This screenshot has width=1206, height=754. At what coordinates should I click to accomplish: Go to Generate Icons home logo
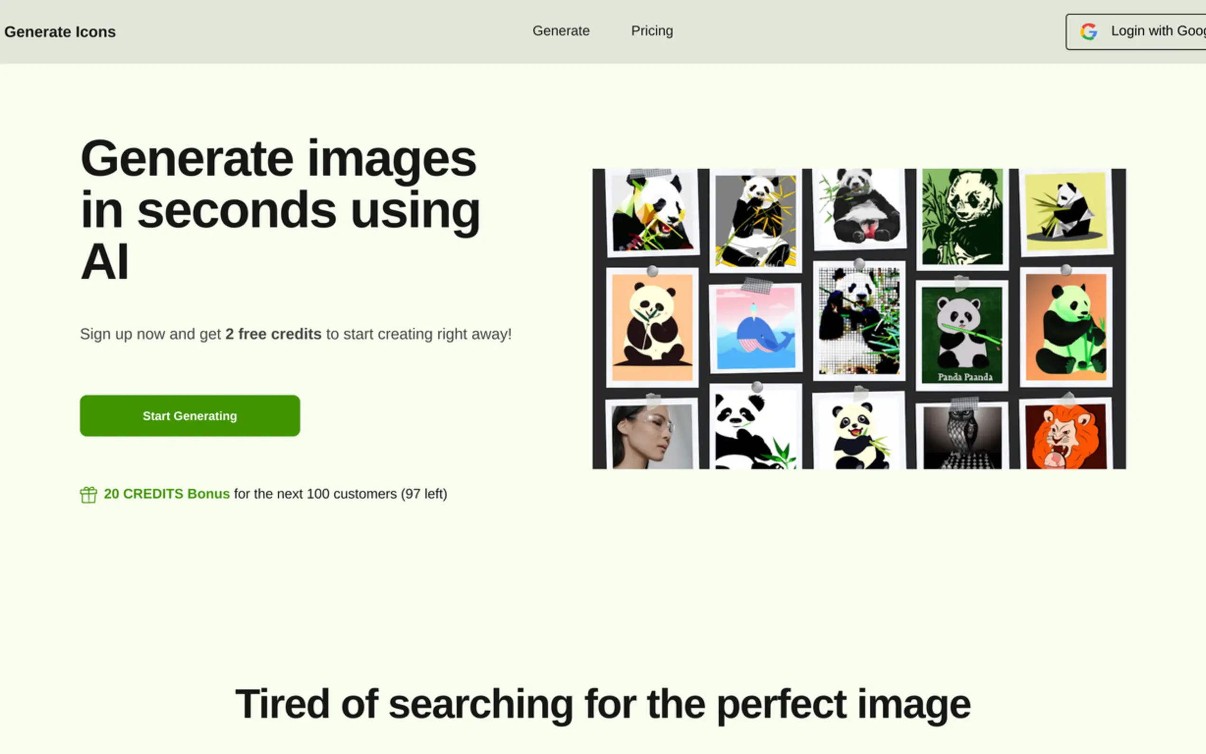click(x=60, y=32)
